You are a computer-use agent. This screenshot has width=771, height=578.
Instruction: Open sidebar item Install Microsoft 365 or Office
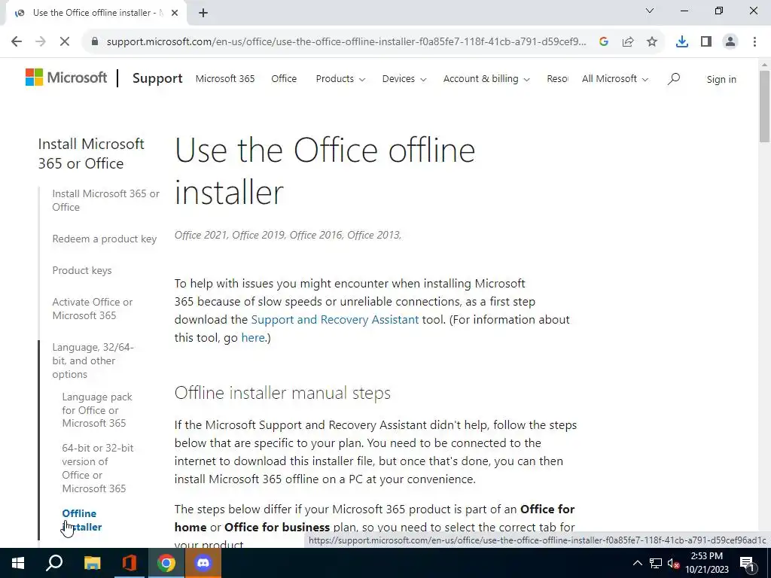(x=105, y=200)
